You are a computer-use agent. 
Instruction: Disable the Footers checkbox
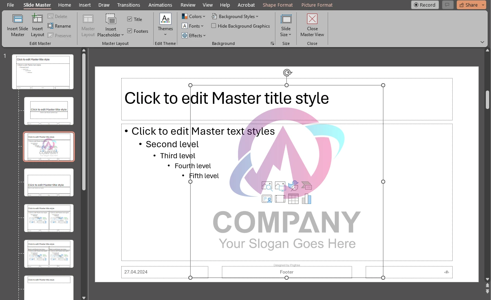[x=130, y=31]
